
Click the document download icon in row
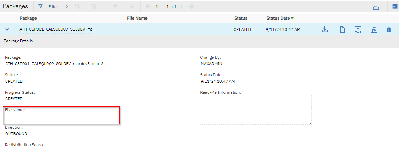(342, 29)
